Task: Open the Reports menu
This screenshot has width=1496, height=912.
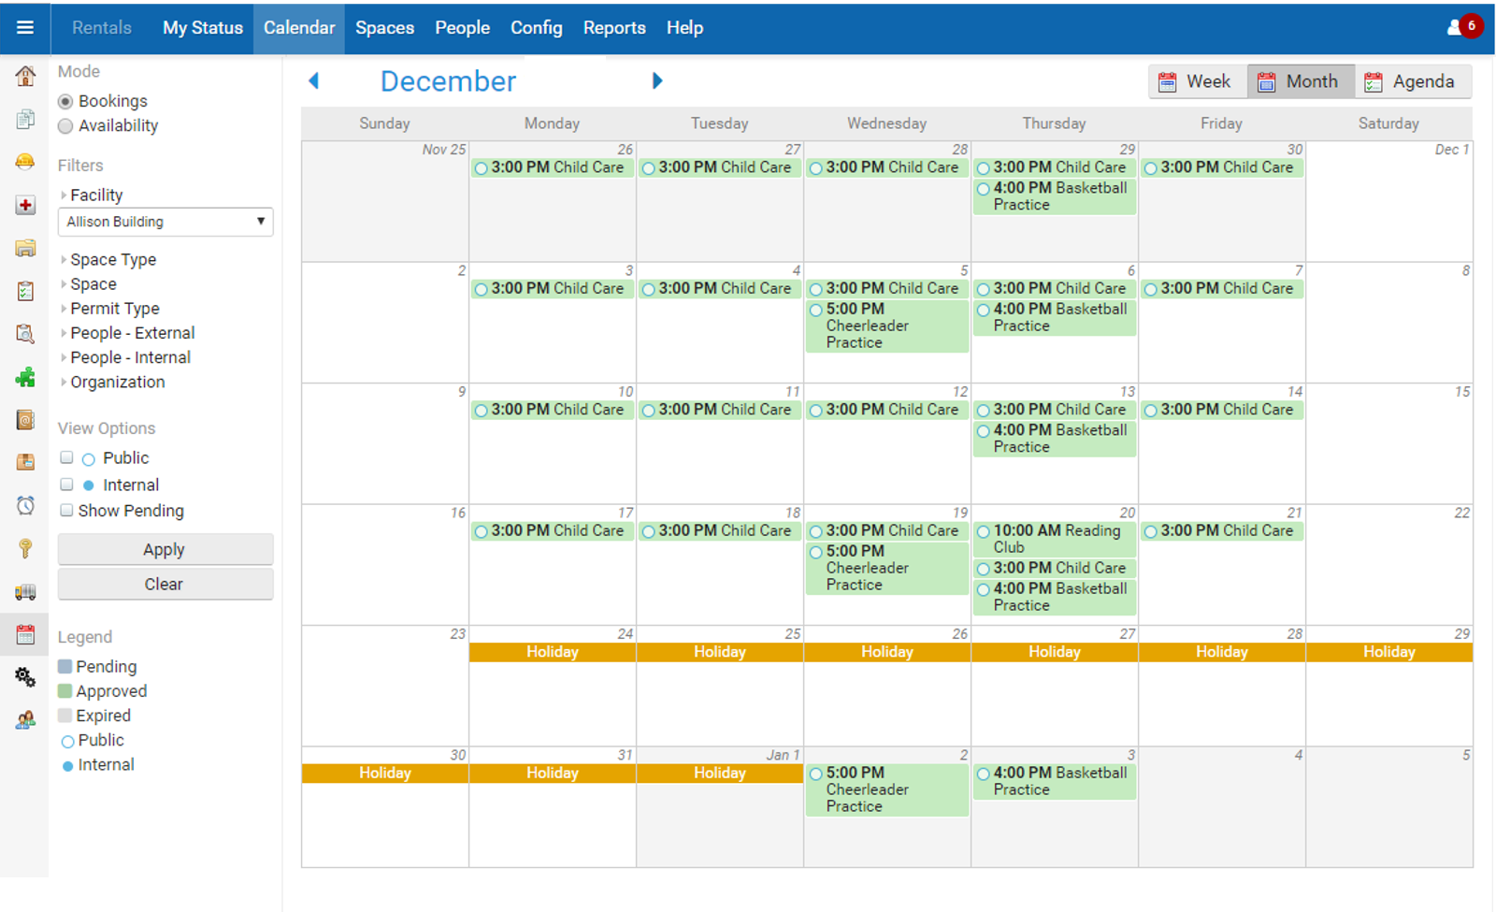Action: click(614, 28)
